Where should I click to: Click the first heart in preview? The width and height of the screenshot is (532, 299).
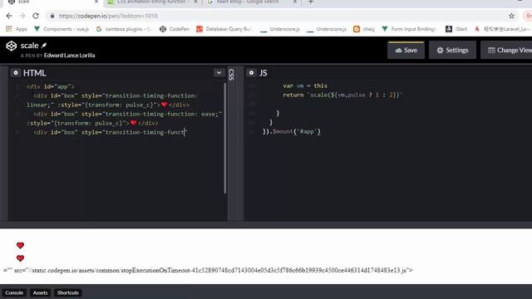pos(20,245)
